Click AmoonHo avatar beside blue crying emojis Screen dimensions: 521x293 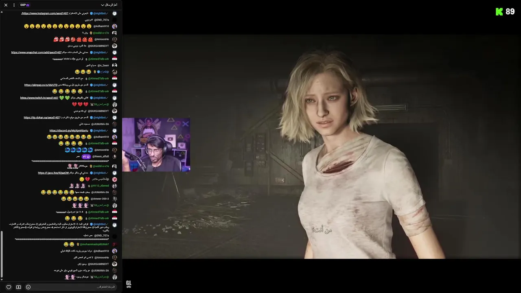114,150
